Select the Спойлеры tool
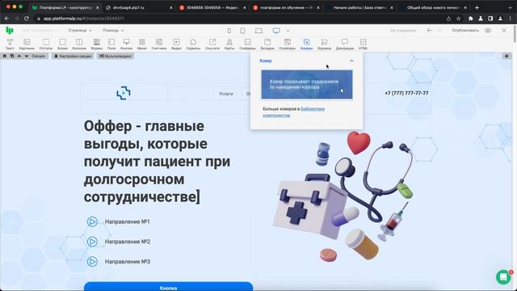Image resolution: width=517 pixels, height=291 pixels. [288, 44]
